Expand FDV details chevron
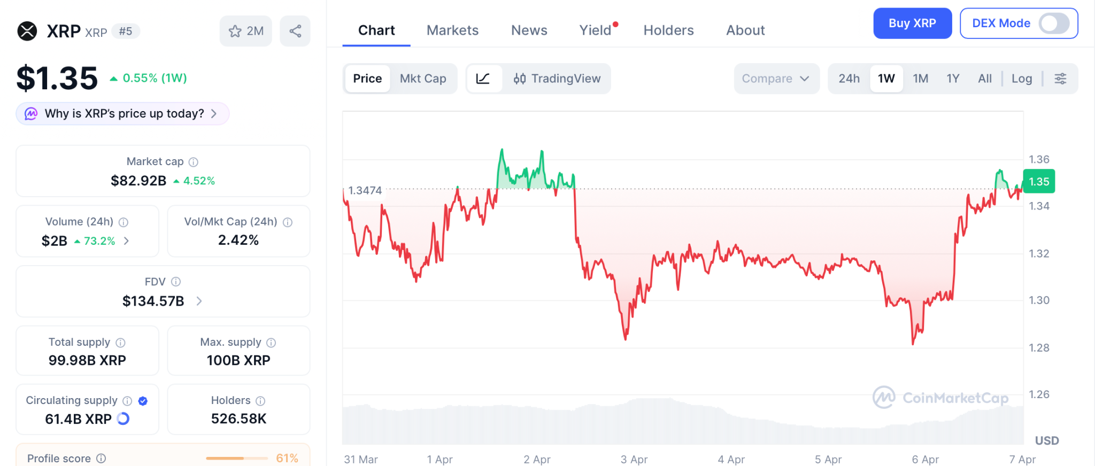 (x=199, y=301)
